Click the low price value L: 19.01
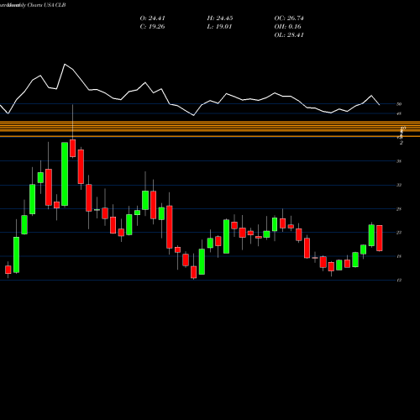The image size is (420, 420). pyautogui.click(x=220, y=27)
